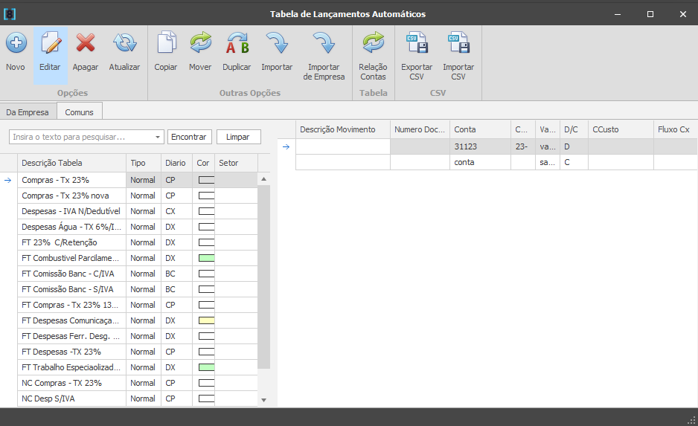
Task: Select the row FT Despesas Ferr. Desg.
Action: [x=138, y=336]
